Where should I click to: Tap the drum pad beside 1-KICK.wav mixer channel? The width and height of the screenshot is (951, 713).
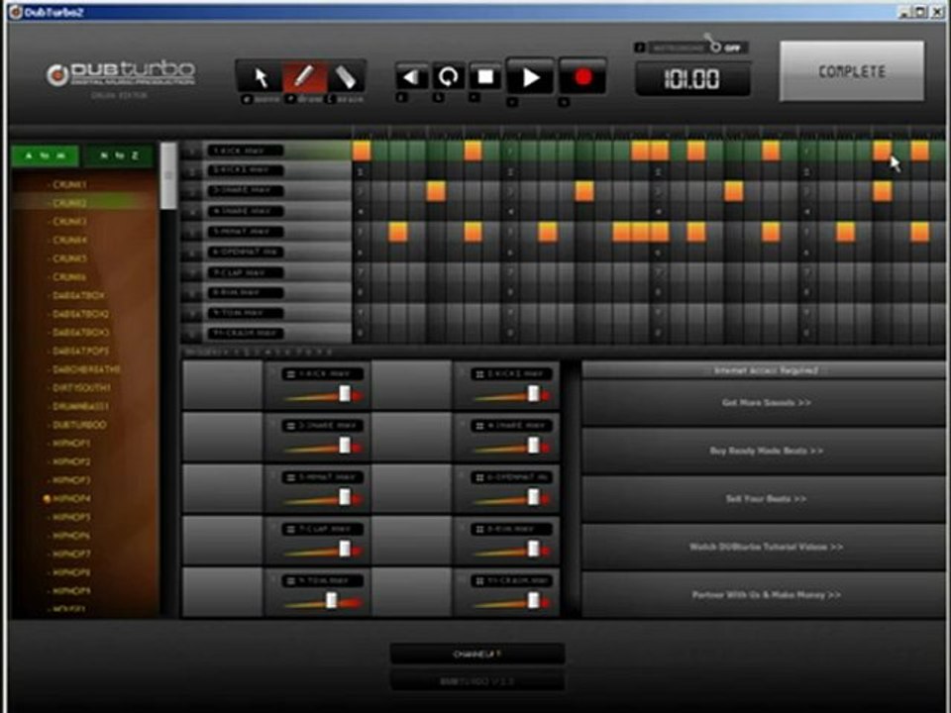tap(223, 385)
